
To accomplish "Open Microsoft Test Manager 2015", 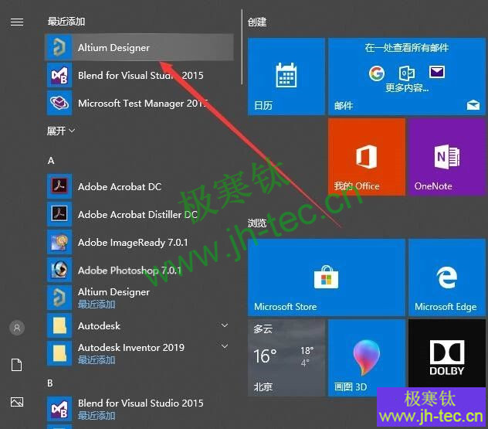I will click(x=139, y=103).
